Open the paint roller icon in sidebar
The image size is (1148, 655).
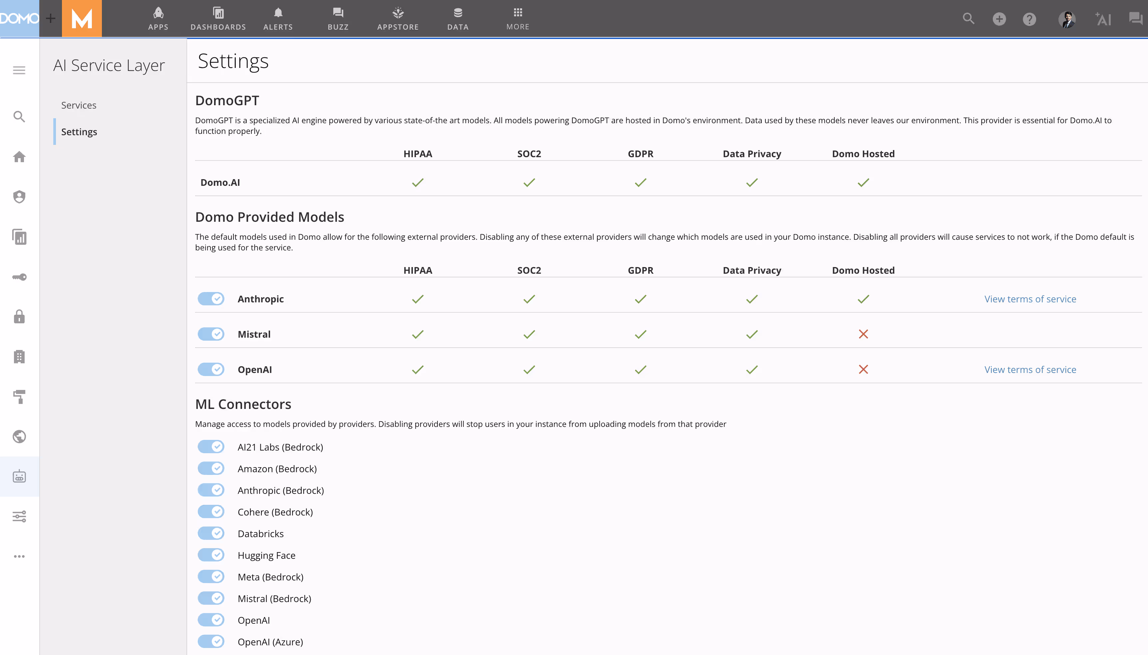pyautogui.click(x=19, y=397)
